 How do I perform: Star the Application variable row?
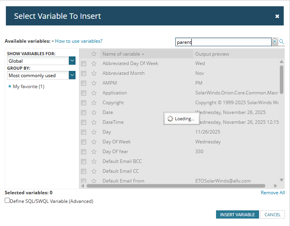tap(94, 93)
